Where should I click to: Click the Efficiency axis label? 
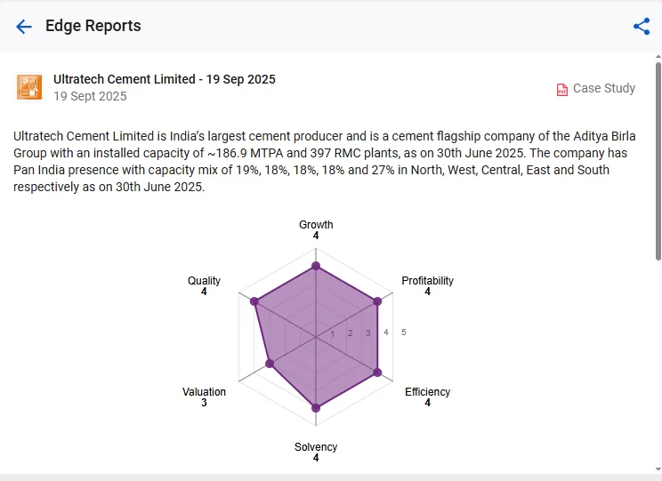(x=427, y=392)
